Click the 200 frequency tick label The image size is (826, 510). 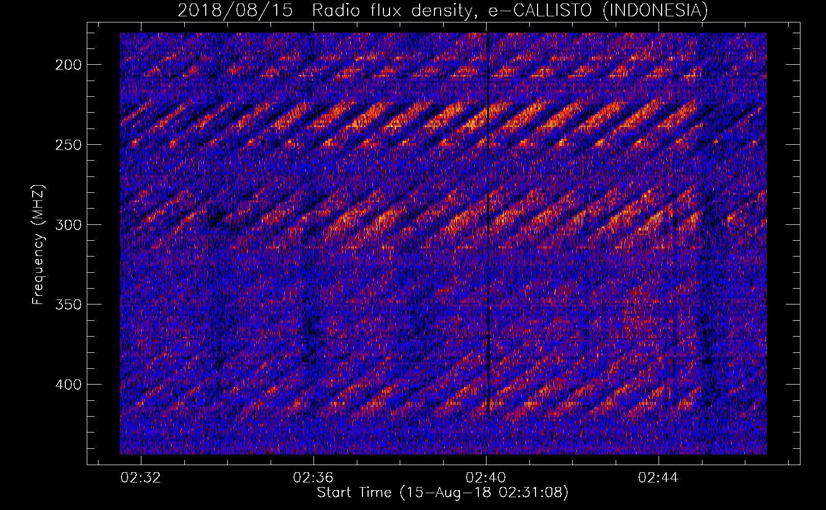pos(68,65)
